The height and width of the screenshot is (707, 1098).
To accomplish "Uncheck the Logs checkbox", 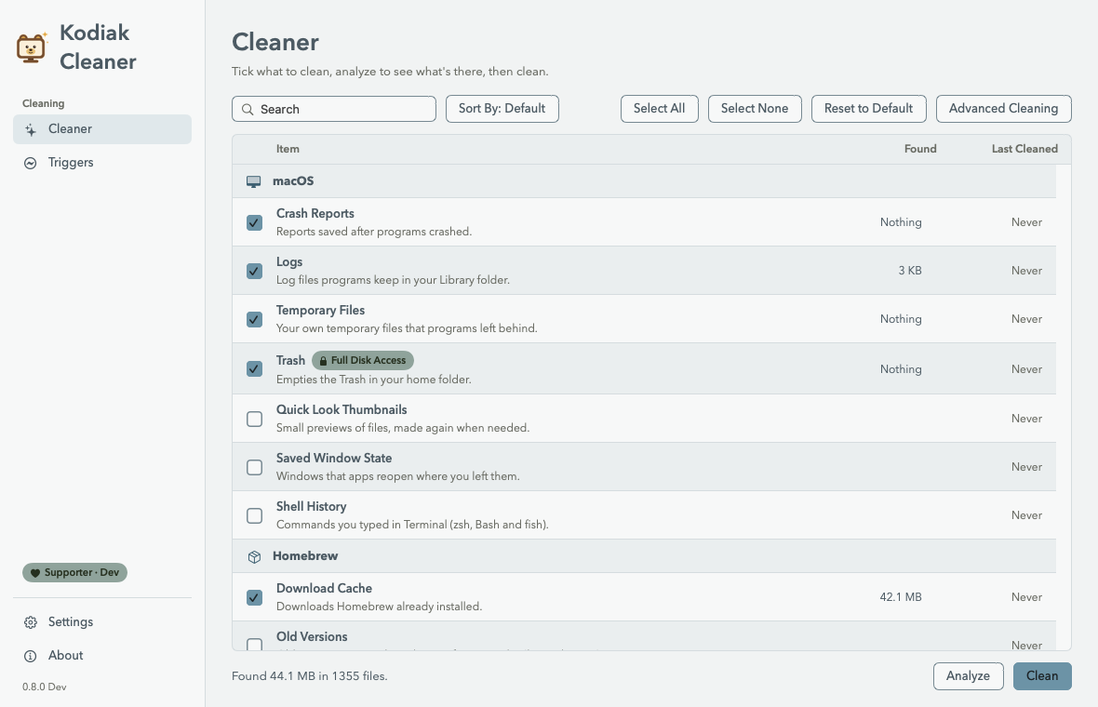I will 254,271.
